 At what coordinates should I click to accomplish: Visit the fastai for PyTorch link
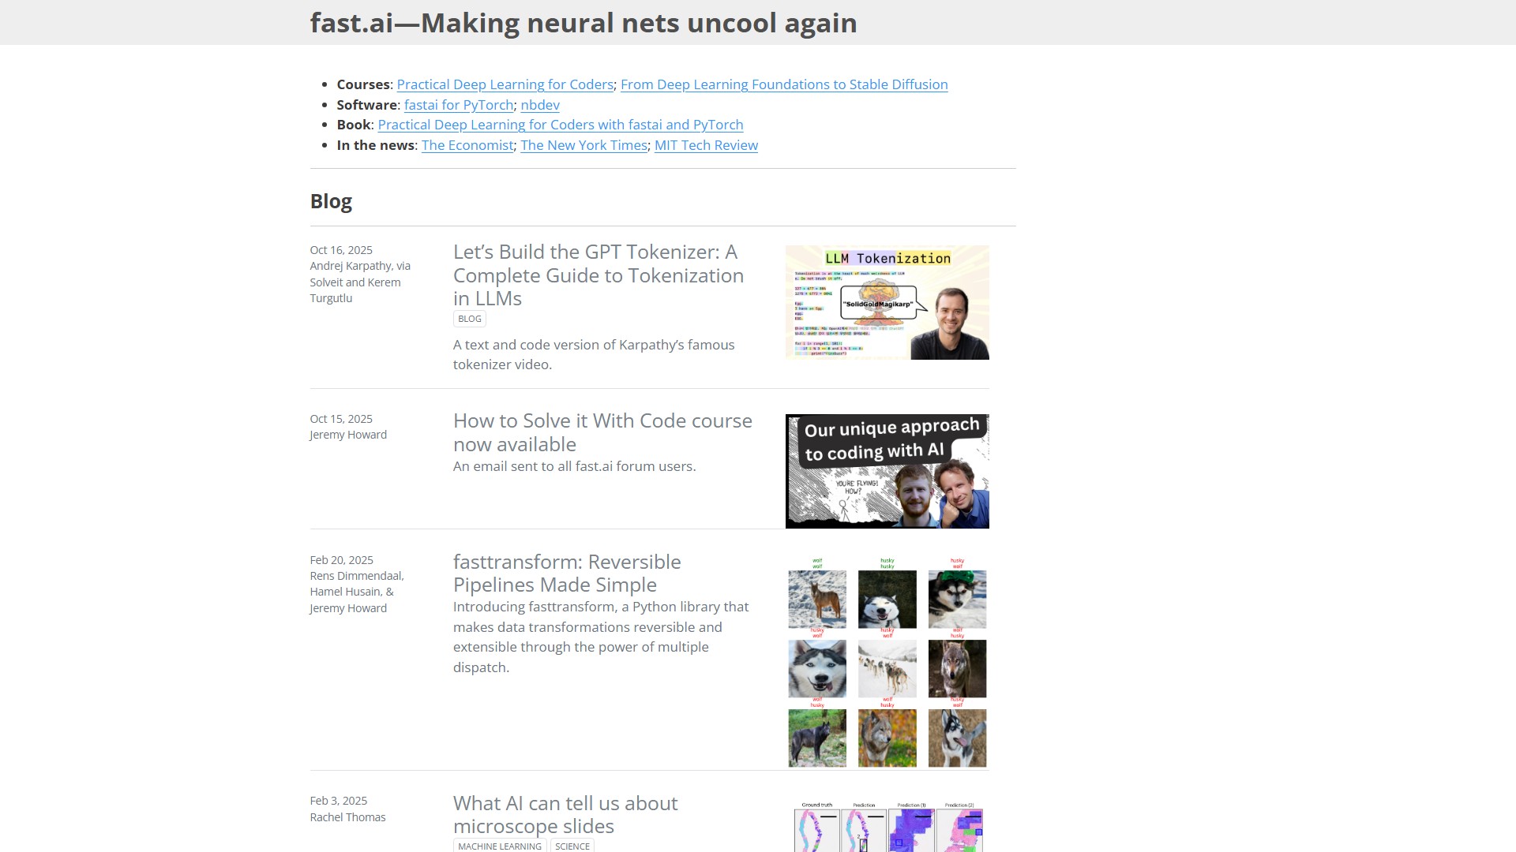pyautogui.click(x=459, y=105)
